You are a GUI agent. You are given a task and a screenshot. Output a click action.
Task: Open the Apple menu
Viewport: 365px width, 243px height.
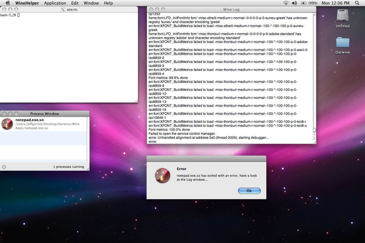point(8,3)
